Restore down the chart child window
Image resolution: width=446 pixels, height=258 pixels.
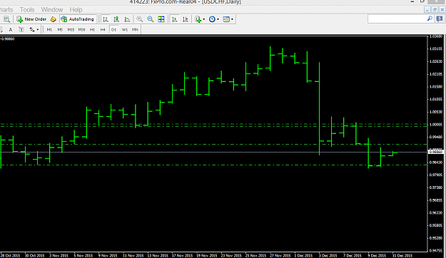coord(435,10)
